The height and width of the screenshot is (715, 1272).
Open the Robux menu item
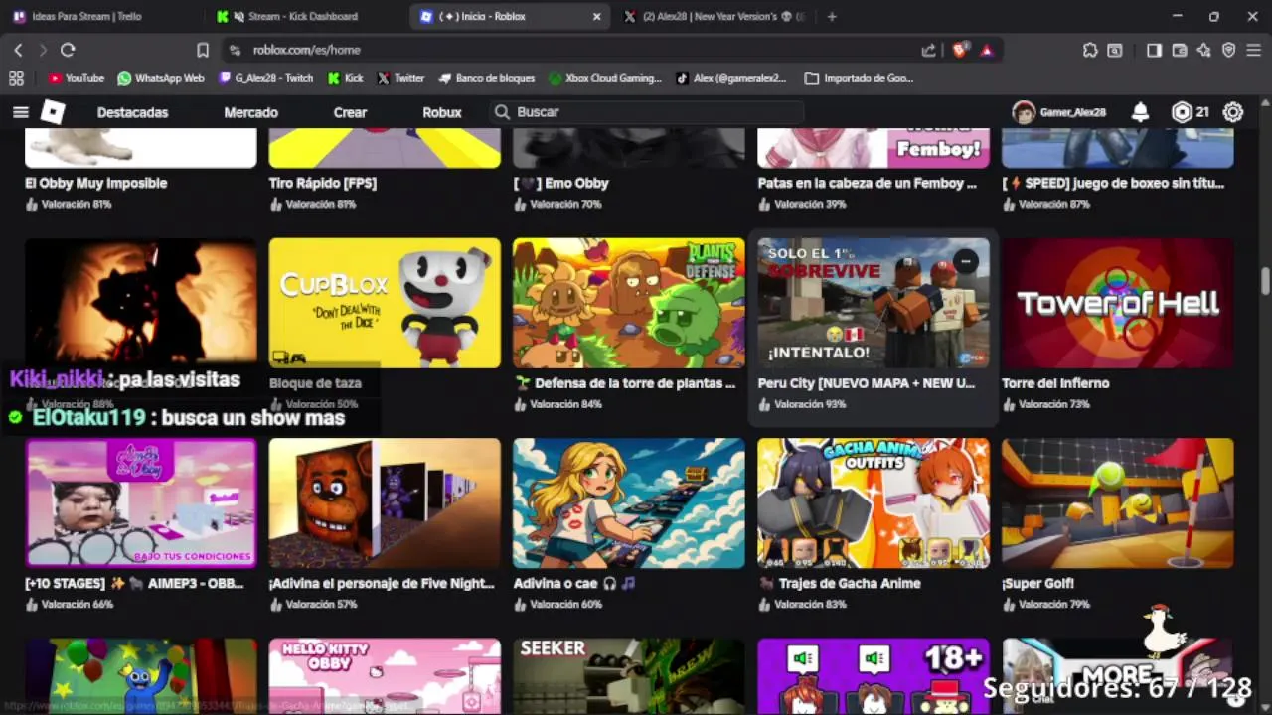coord(442,112)
